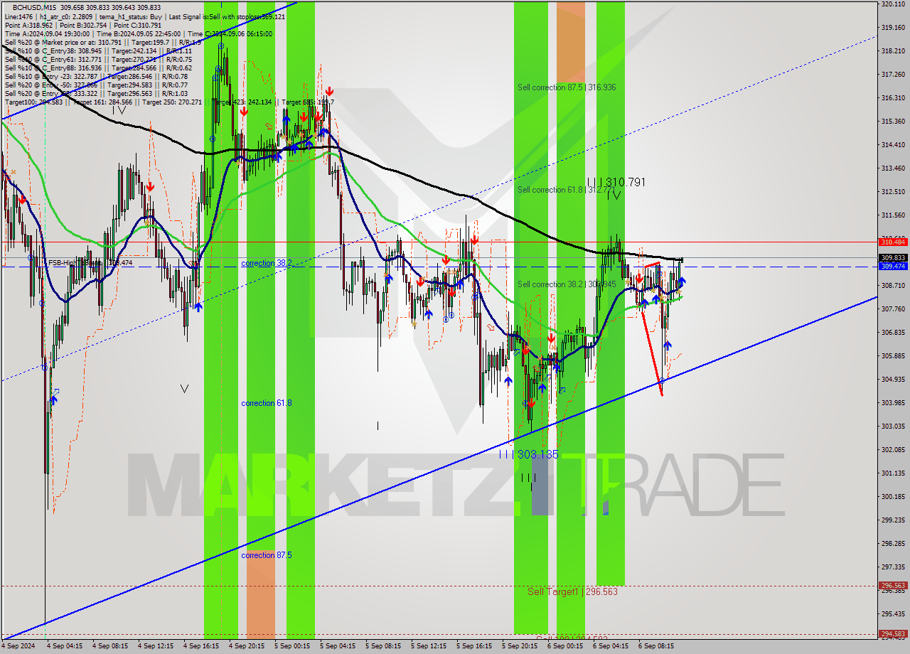910x654 pixels.
Task: Click blue 'correction 61.8' label
Action: click(267, 403)
